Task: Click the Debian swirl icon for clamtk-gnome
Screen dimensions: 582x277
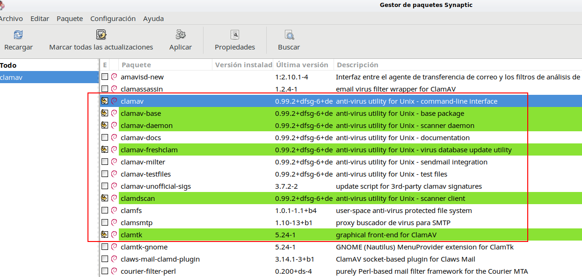Action: tap(114, 247)
